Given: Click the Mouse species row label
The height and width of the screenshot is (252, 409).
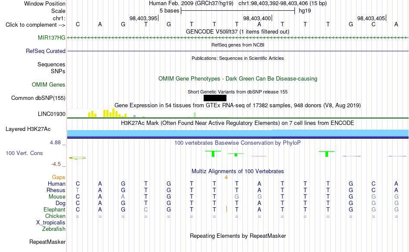Looking at the screenshot, I should pos(57,197).
